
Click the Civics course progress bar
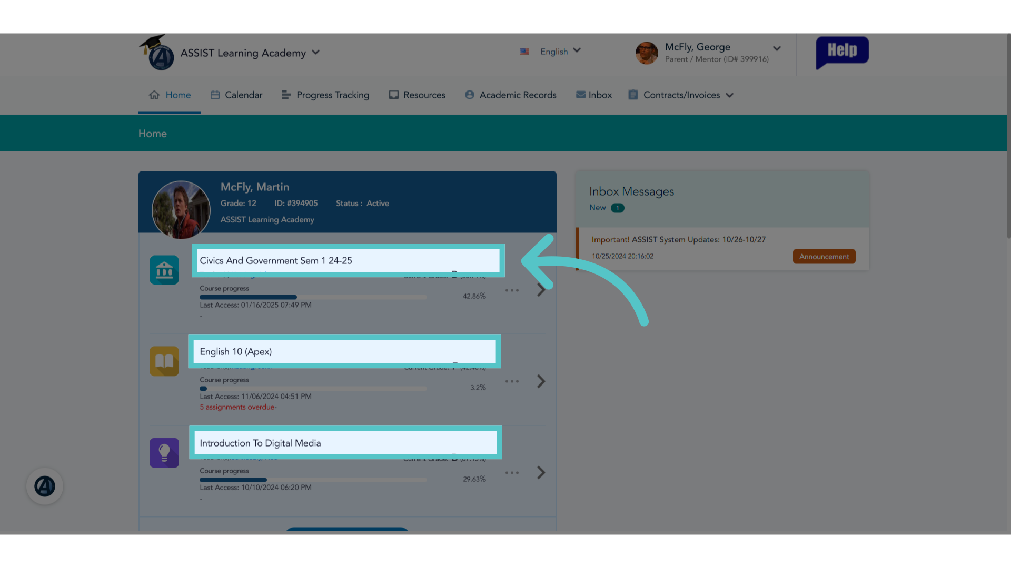coord(313,297)
